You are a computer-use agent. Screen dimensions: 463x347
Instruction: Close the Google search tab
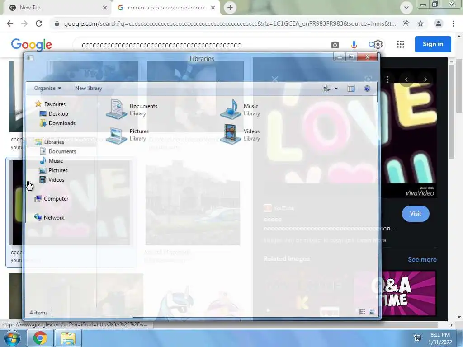coord(213,8)
